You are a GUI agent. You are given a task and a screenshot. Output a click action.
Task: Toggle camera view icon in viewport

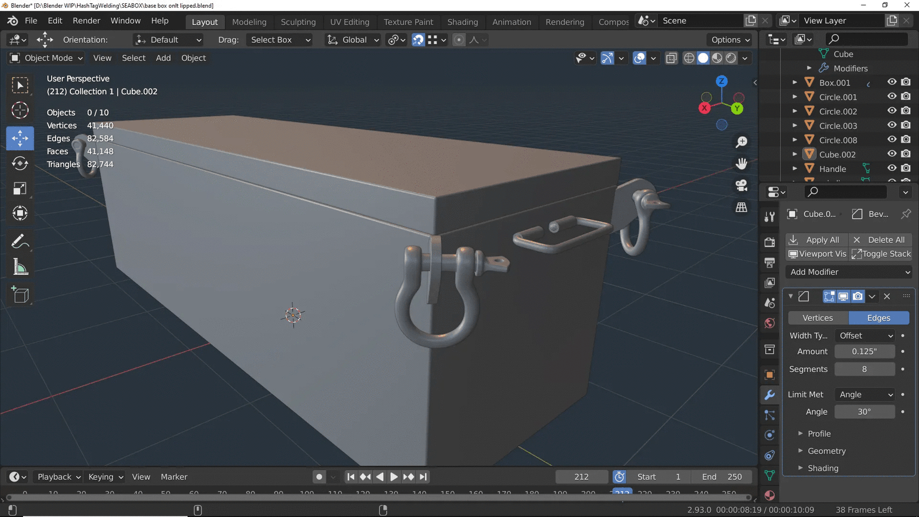tap(741, 185)
